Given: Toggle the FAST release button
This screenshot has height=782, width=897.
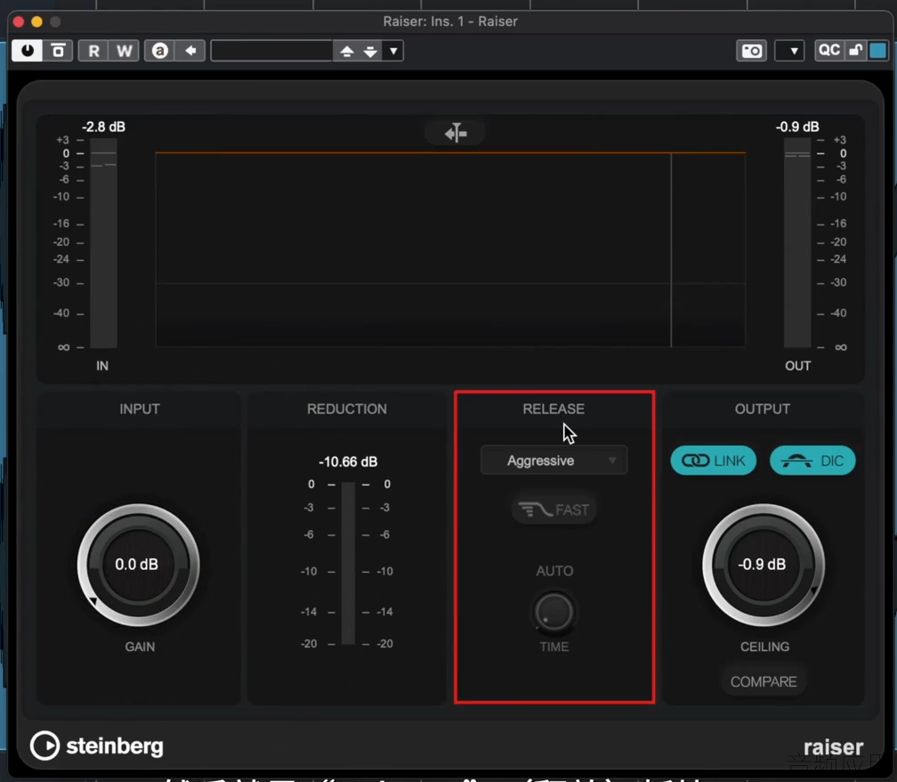Looking at the screenshot, I should point(554,509).
